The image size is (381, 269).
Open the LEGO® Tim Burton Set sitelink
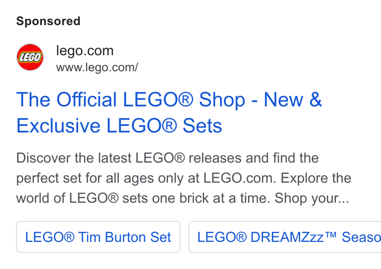click(x=98, y=237)
